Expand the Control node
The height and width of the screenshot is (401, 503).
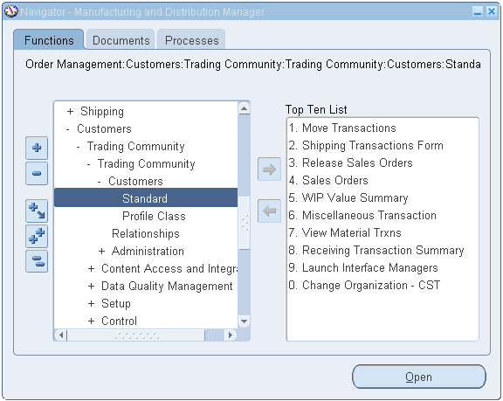[x=91, y=321]
